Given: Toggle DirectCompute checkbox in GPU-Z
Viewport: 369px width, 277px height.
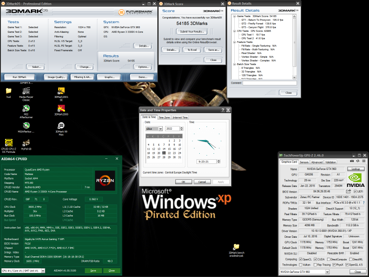Looking at the screenshot, I should (328, 259).
